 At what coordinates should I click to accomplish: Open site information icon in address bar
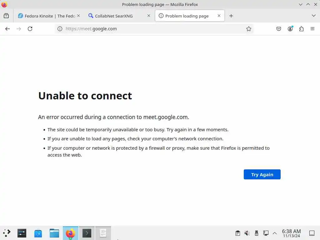coord(60,29)
